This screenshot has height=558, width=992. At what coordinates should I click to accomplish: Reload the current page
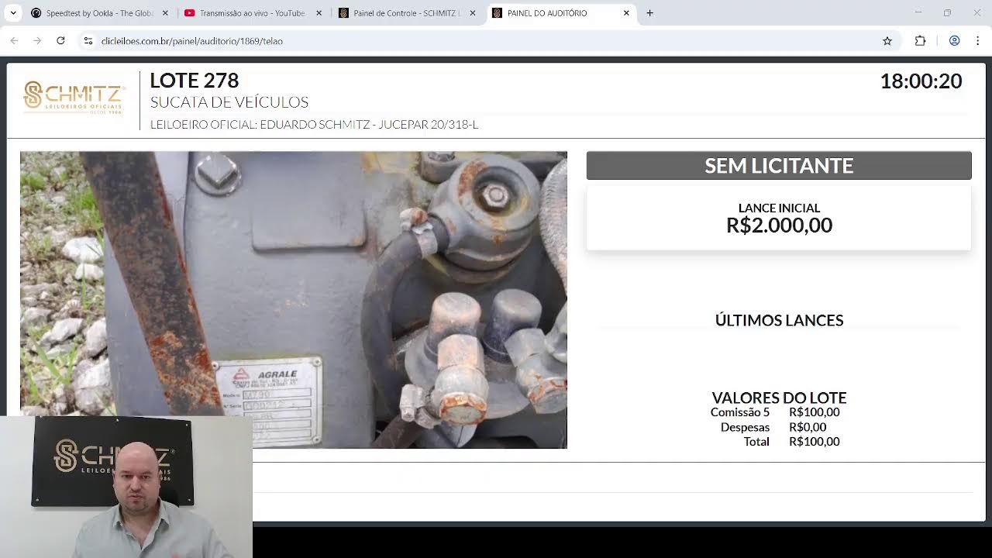click(x=60, y=40)
